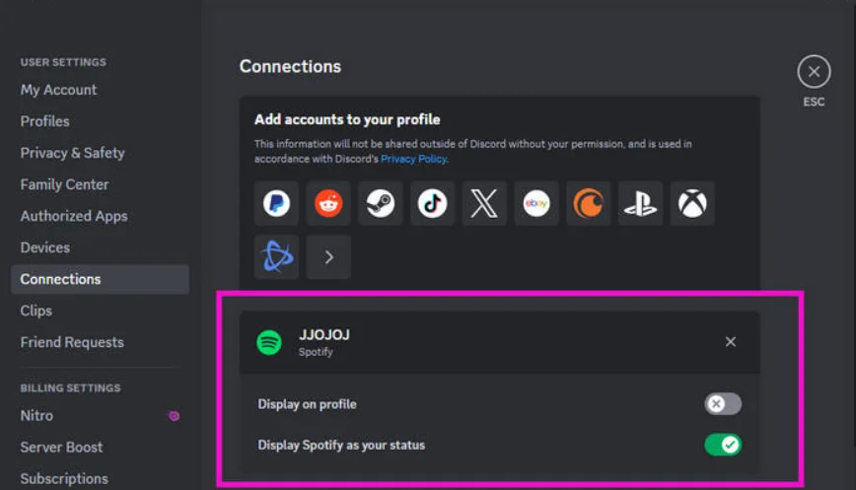Open Clips settings
Viewport: 856px width, 490px height.
point(36,311)
